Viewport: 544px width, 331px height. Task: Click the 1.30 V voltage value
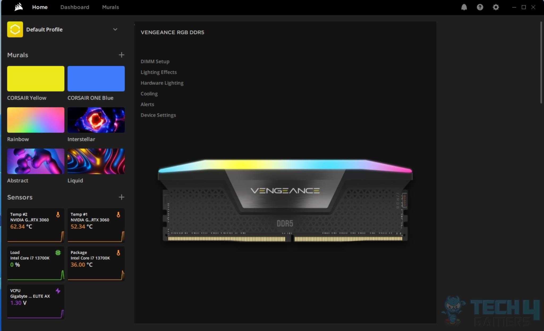tap(18, 303)
